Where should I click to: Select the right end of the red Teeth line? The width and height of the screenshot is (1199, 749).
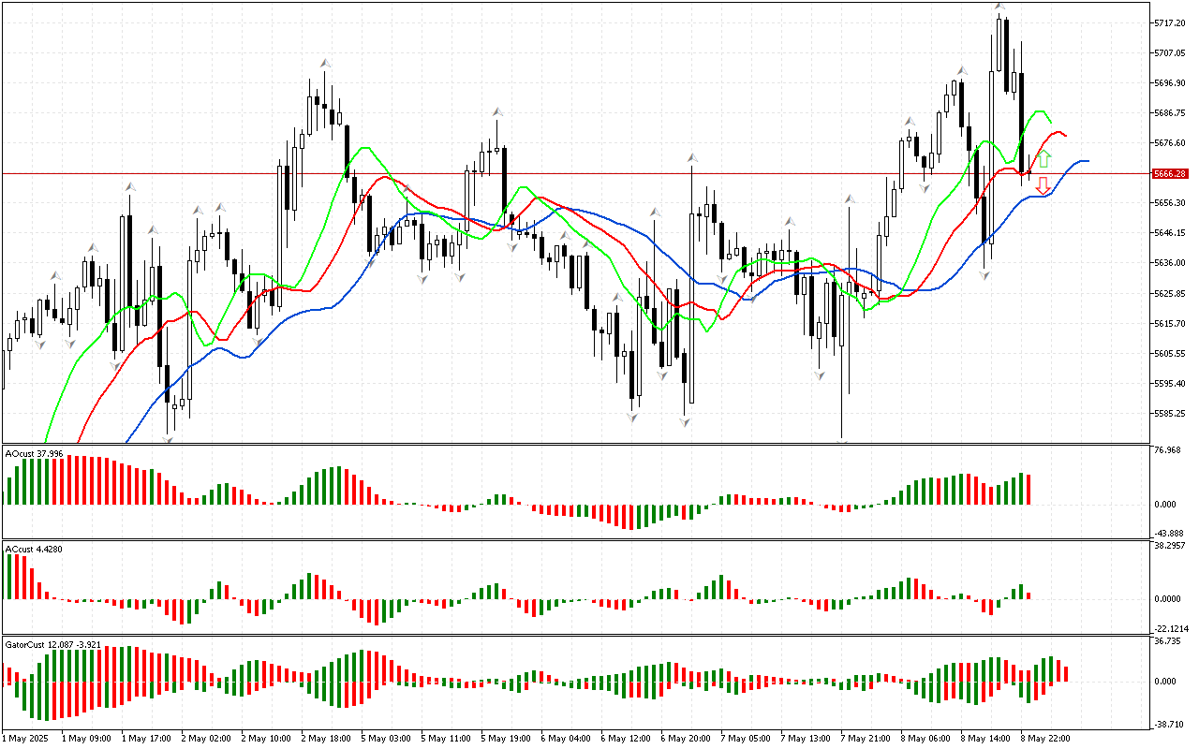pos(1066,137)
